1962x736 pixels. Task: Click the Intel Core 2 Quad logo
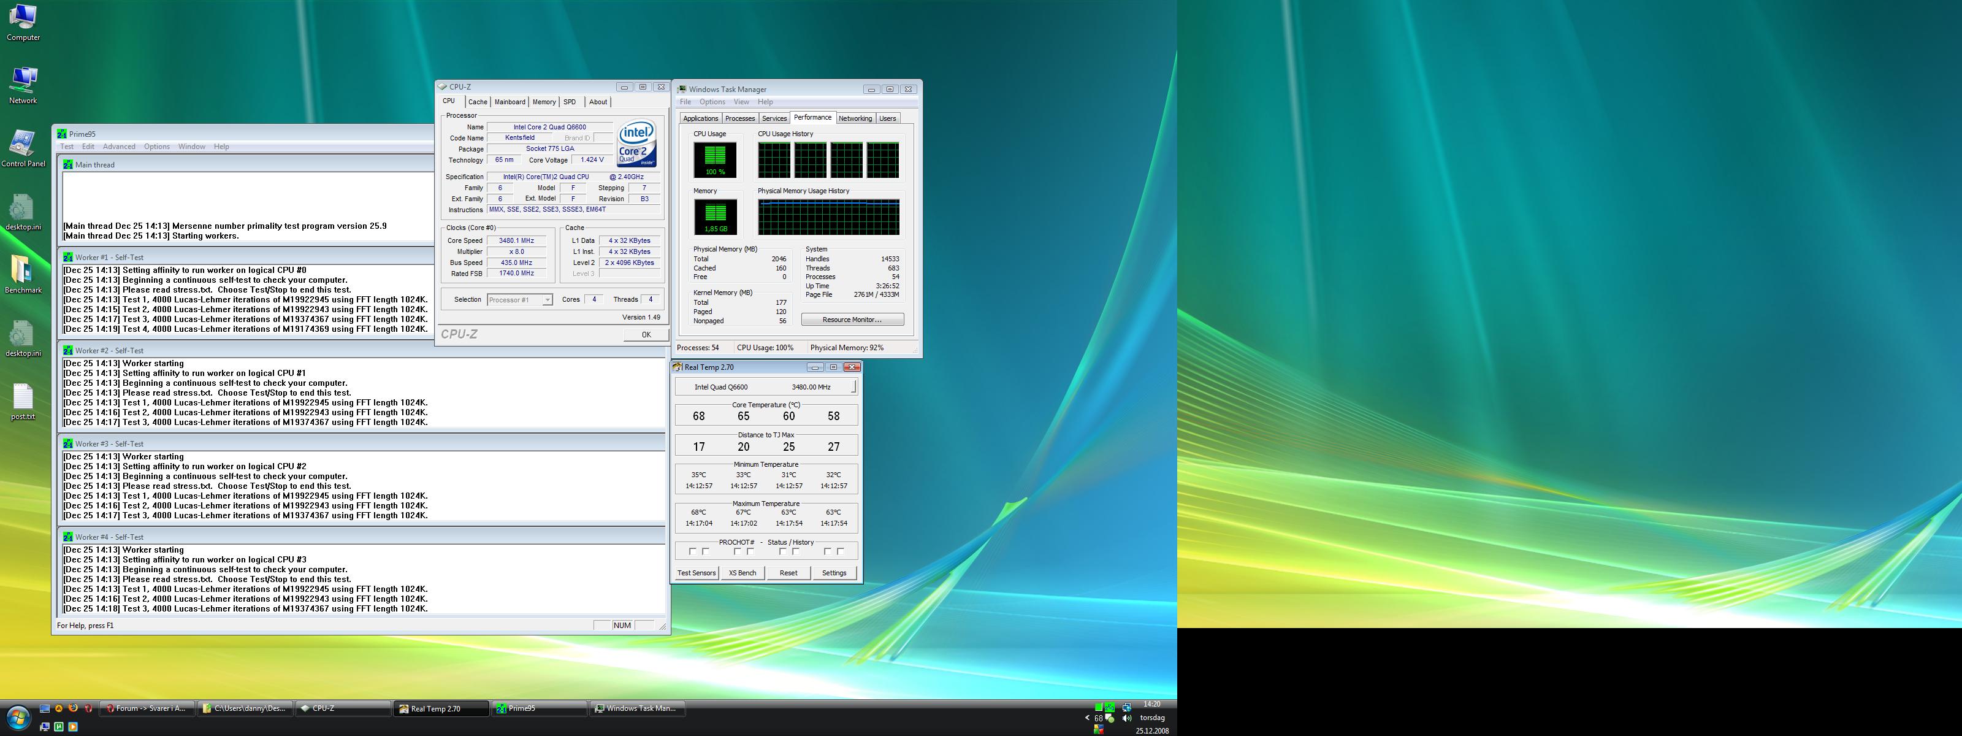pos(637,144)
